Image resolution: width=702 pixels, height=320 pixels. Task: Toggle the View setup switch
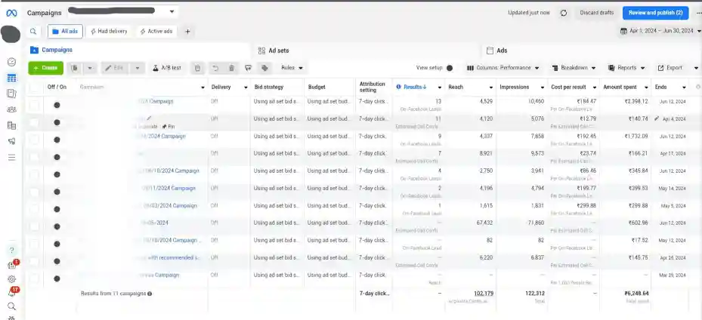pos(450,68)
